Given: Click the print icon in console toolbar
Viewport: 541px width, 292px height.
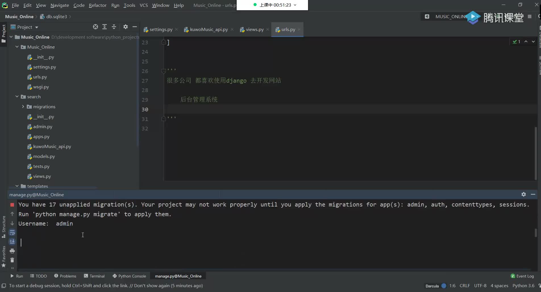Looking at the screenshot, I should tap(12, 251).
